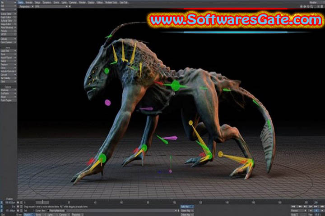Click the X position value field

click(x=9, y=202)
